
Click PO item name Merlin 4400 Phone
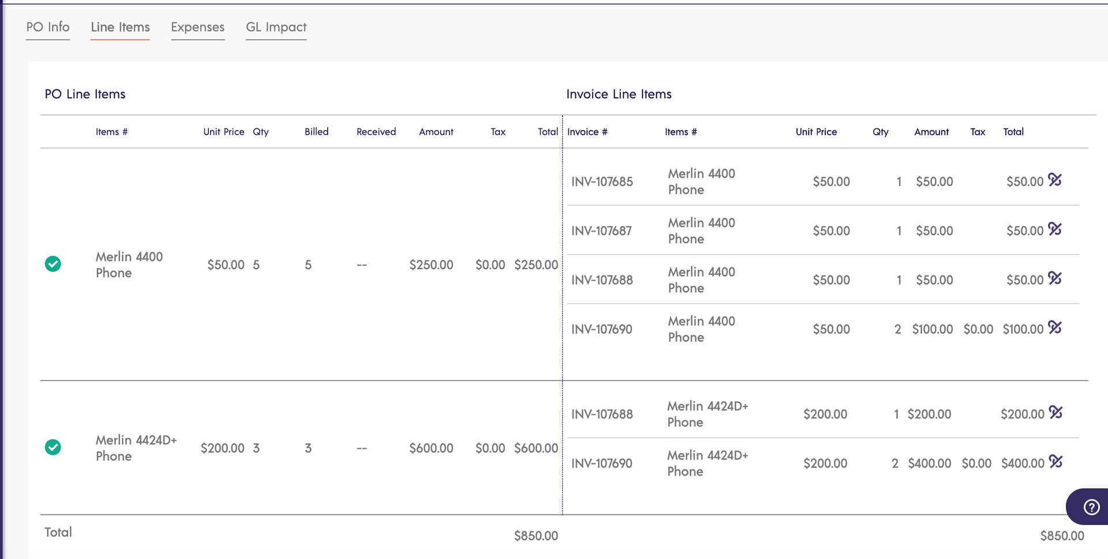click(x=129, y=265)
